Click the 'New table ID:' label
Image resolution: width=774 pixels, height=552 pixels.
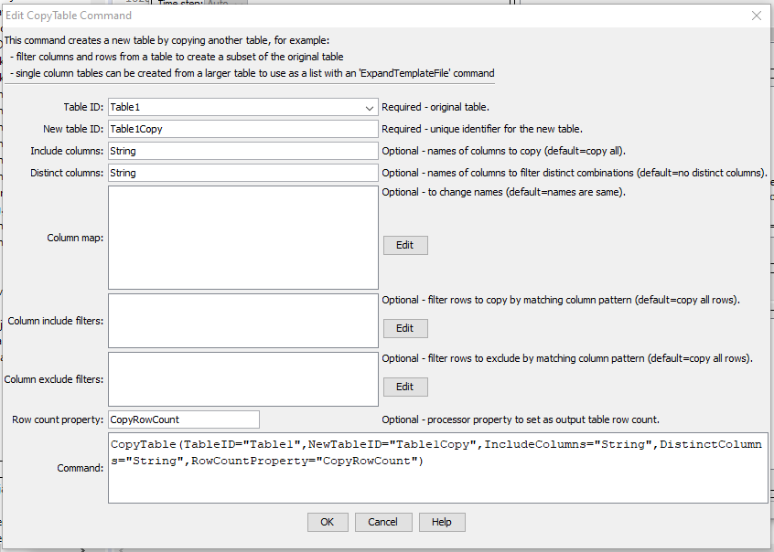tap(73, 129)
